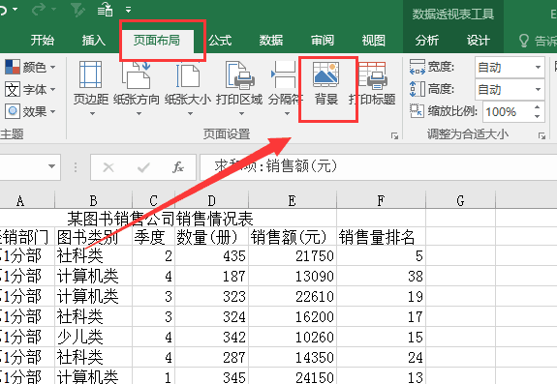Click the confirm (checkmark) formula bar icon
Screen dimensions: 557x384
click(x=143, y=167)
